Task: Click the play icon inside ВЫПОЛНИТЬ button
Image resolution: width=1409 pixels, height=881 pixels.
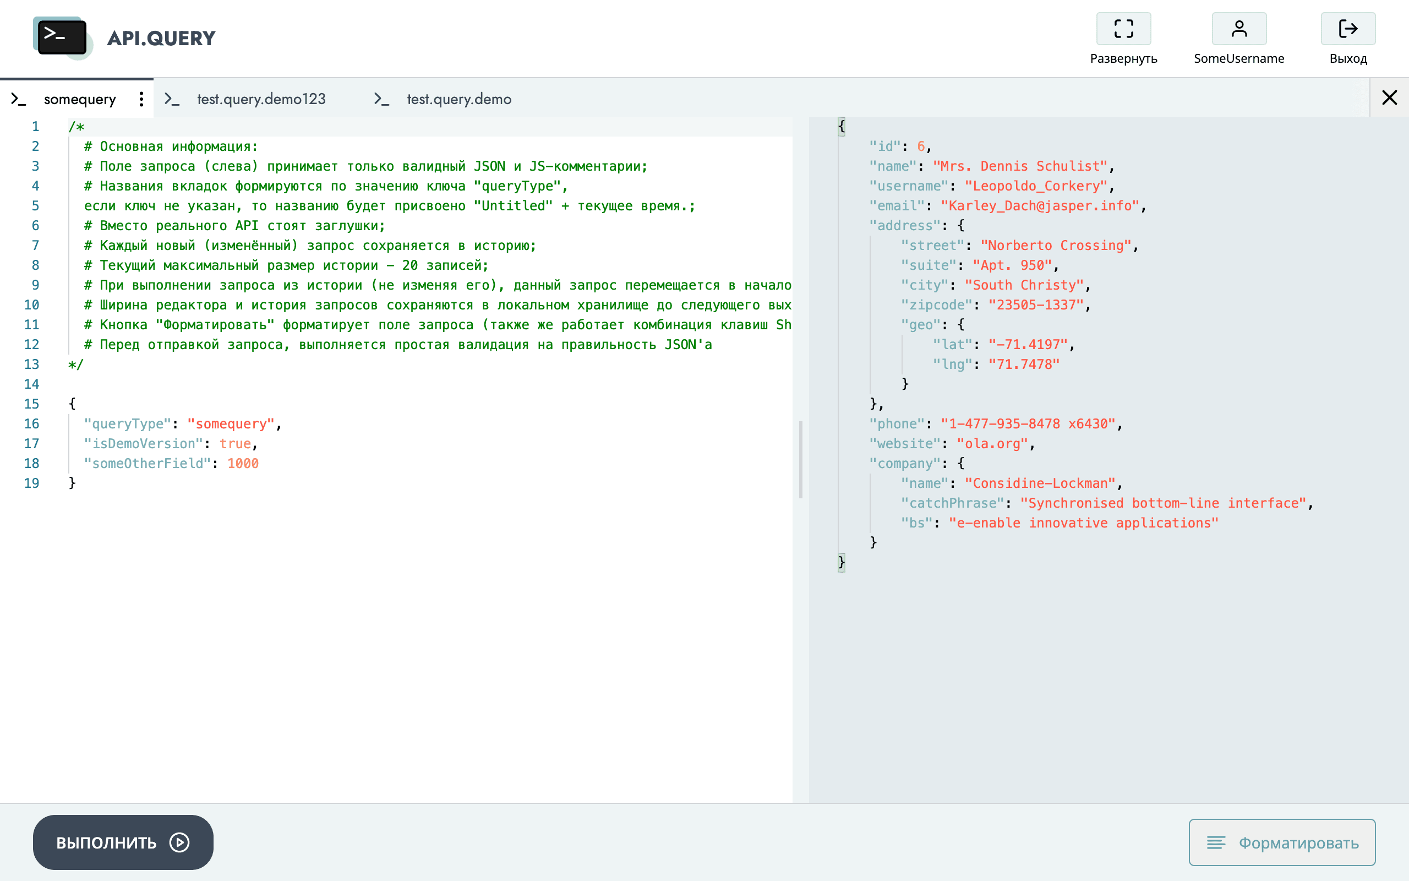Action: click(x=179, y=842)
